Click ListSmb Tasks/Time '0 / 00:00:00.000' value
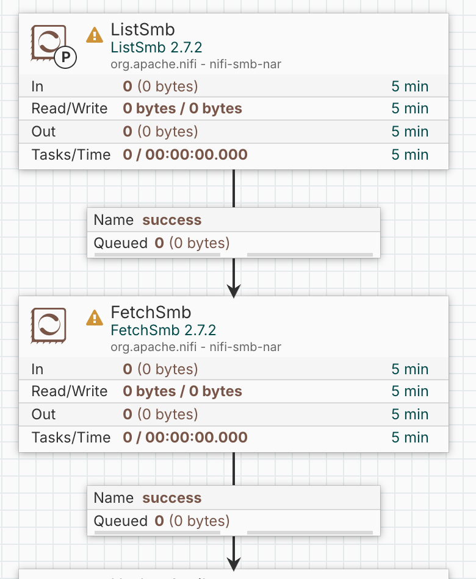The width and height of the screenshot is (476, 579). (x=186, y=155)
